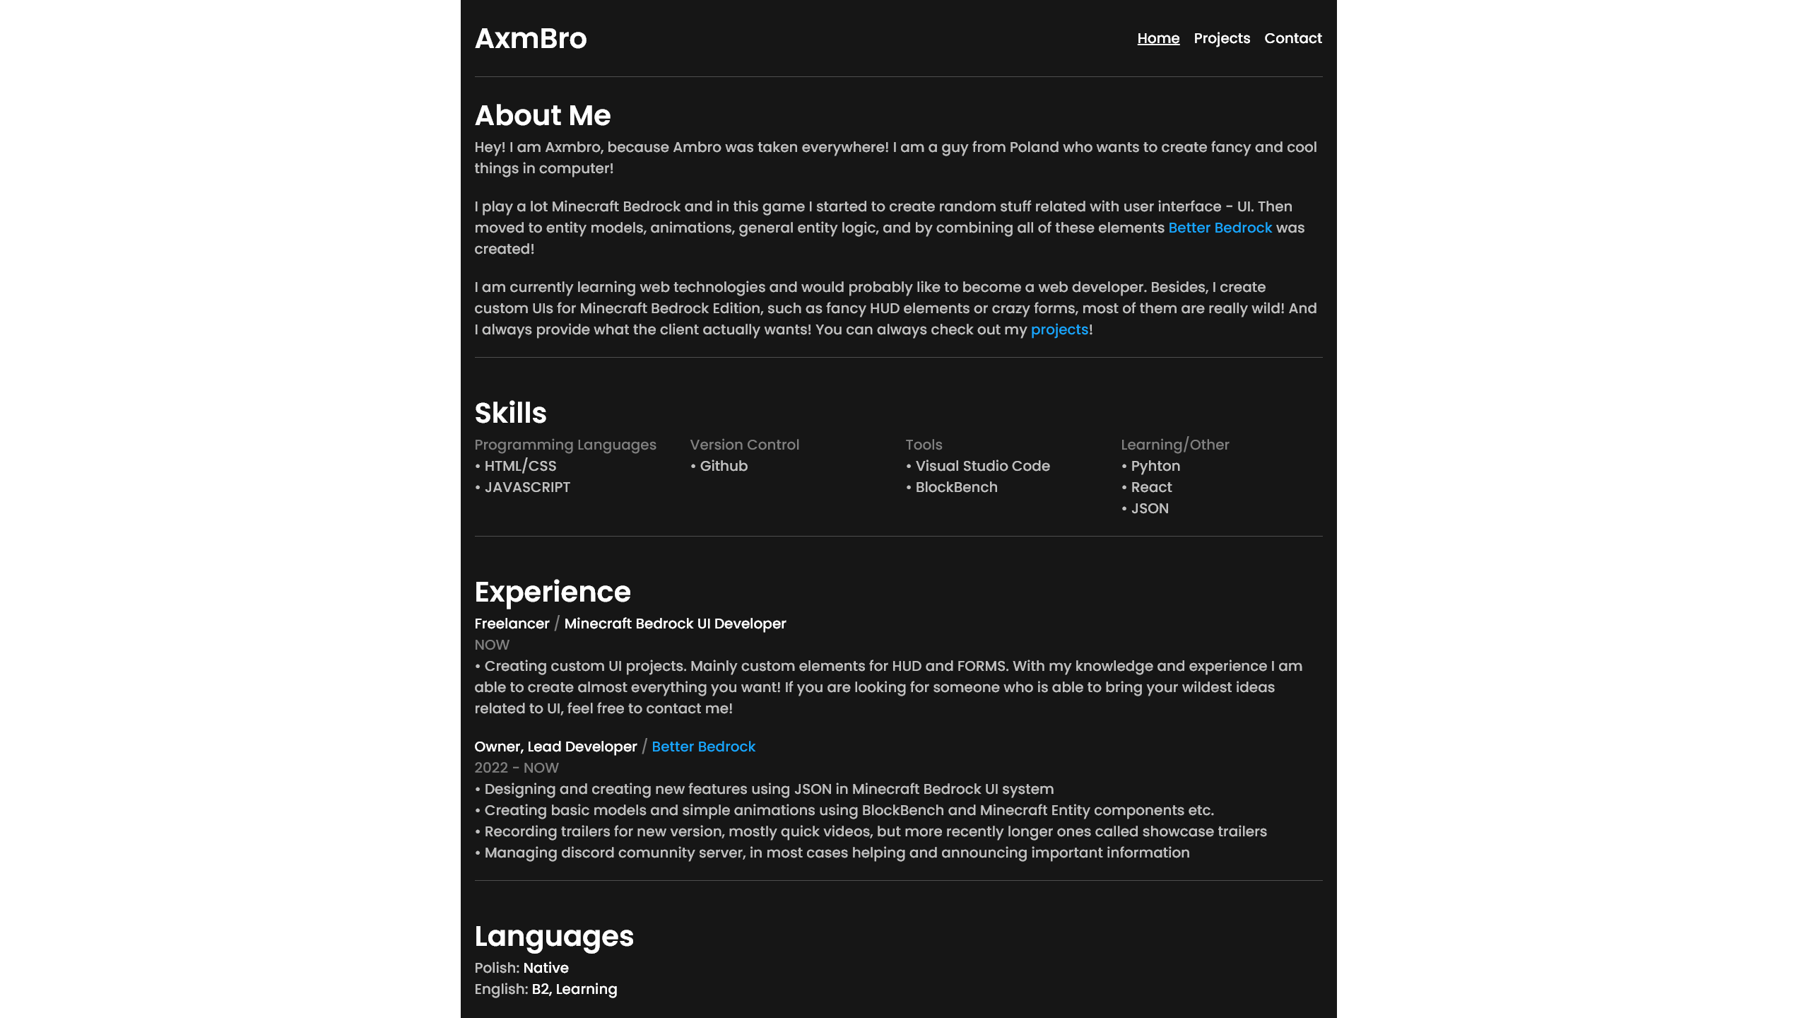Click the paragraph starting 'Hey! I am Axmbro'
The width and height of the screenshot is (1809, 1018).
896,158
